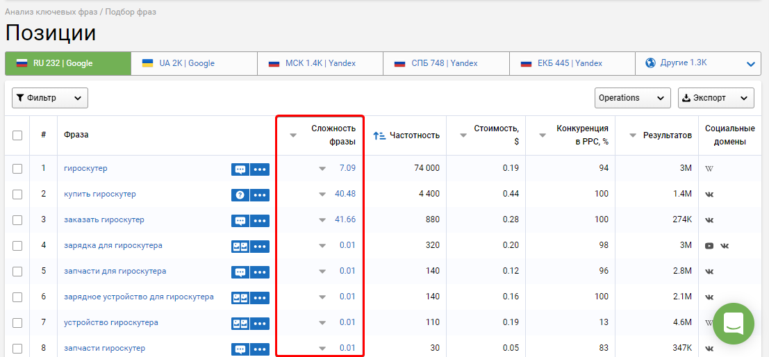This screenshot has width=769, height=357.
Task: Open the заказать гироскутер phrase link
Action: pyautogui.click(x=104, y=219)
